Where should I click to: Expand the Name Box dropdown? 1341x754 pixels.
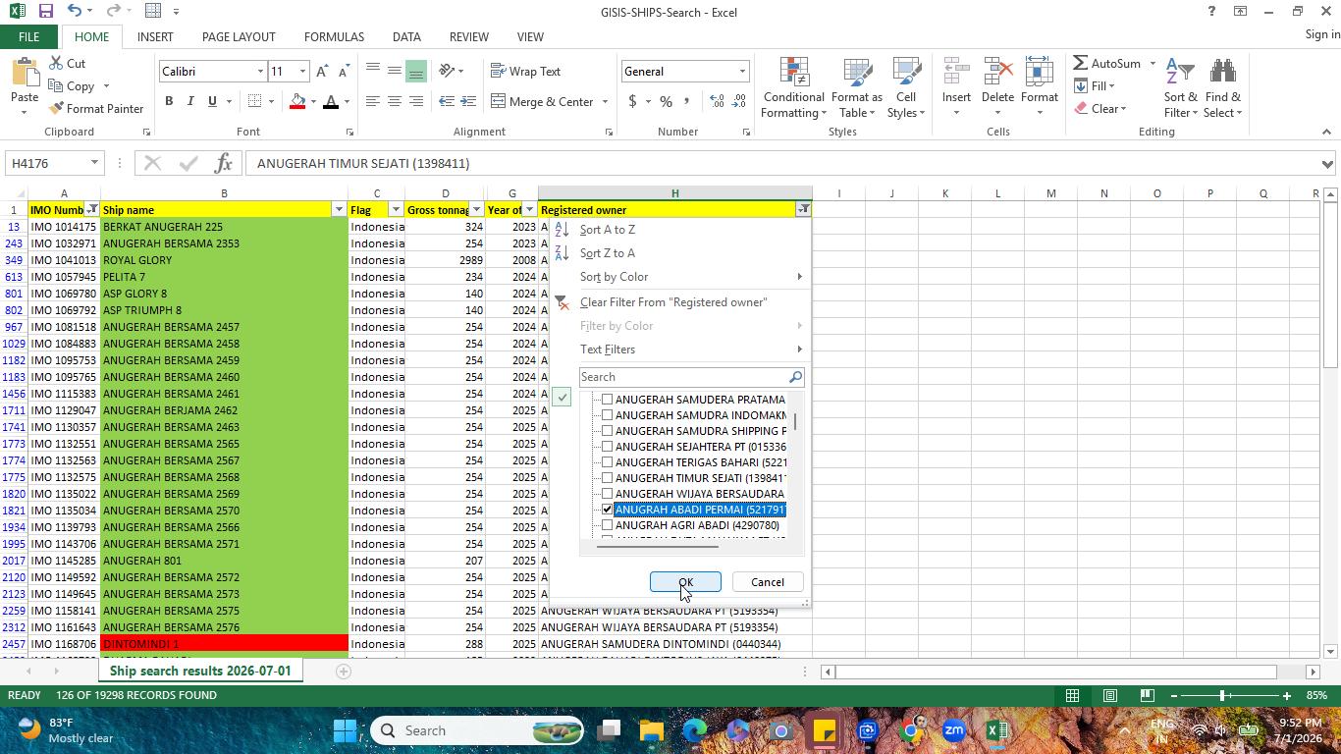click(94, 163)
